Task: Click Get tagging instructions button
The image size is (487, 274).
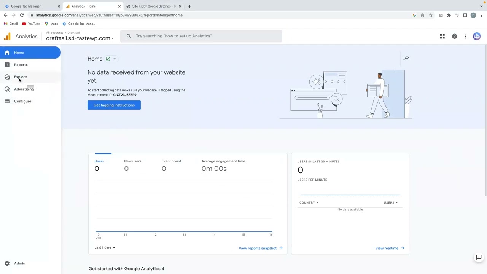Action: tap(114, 105)
